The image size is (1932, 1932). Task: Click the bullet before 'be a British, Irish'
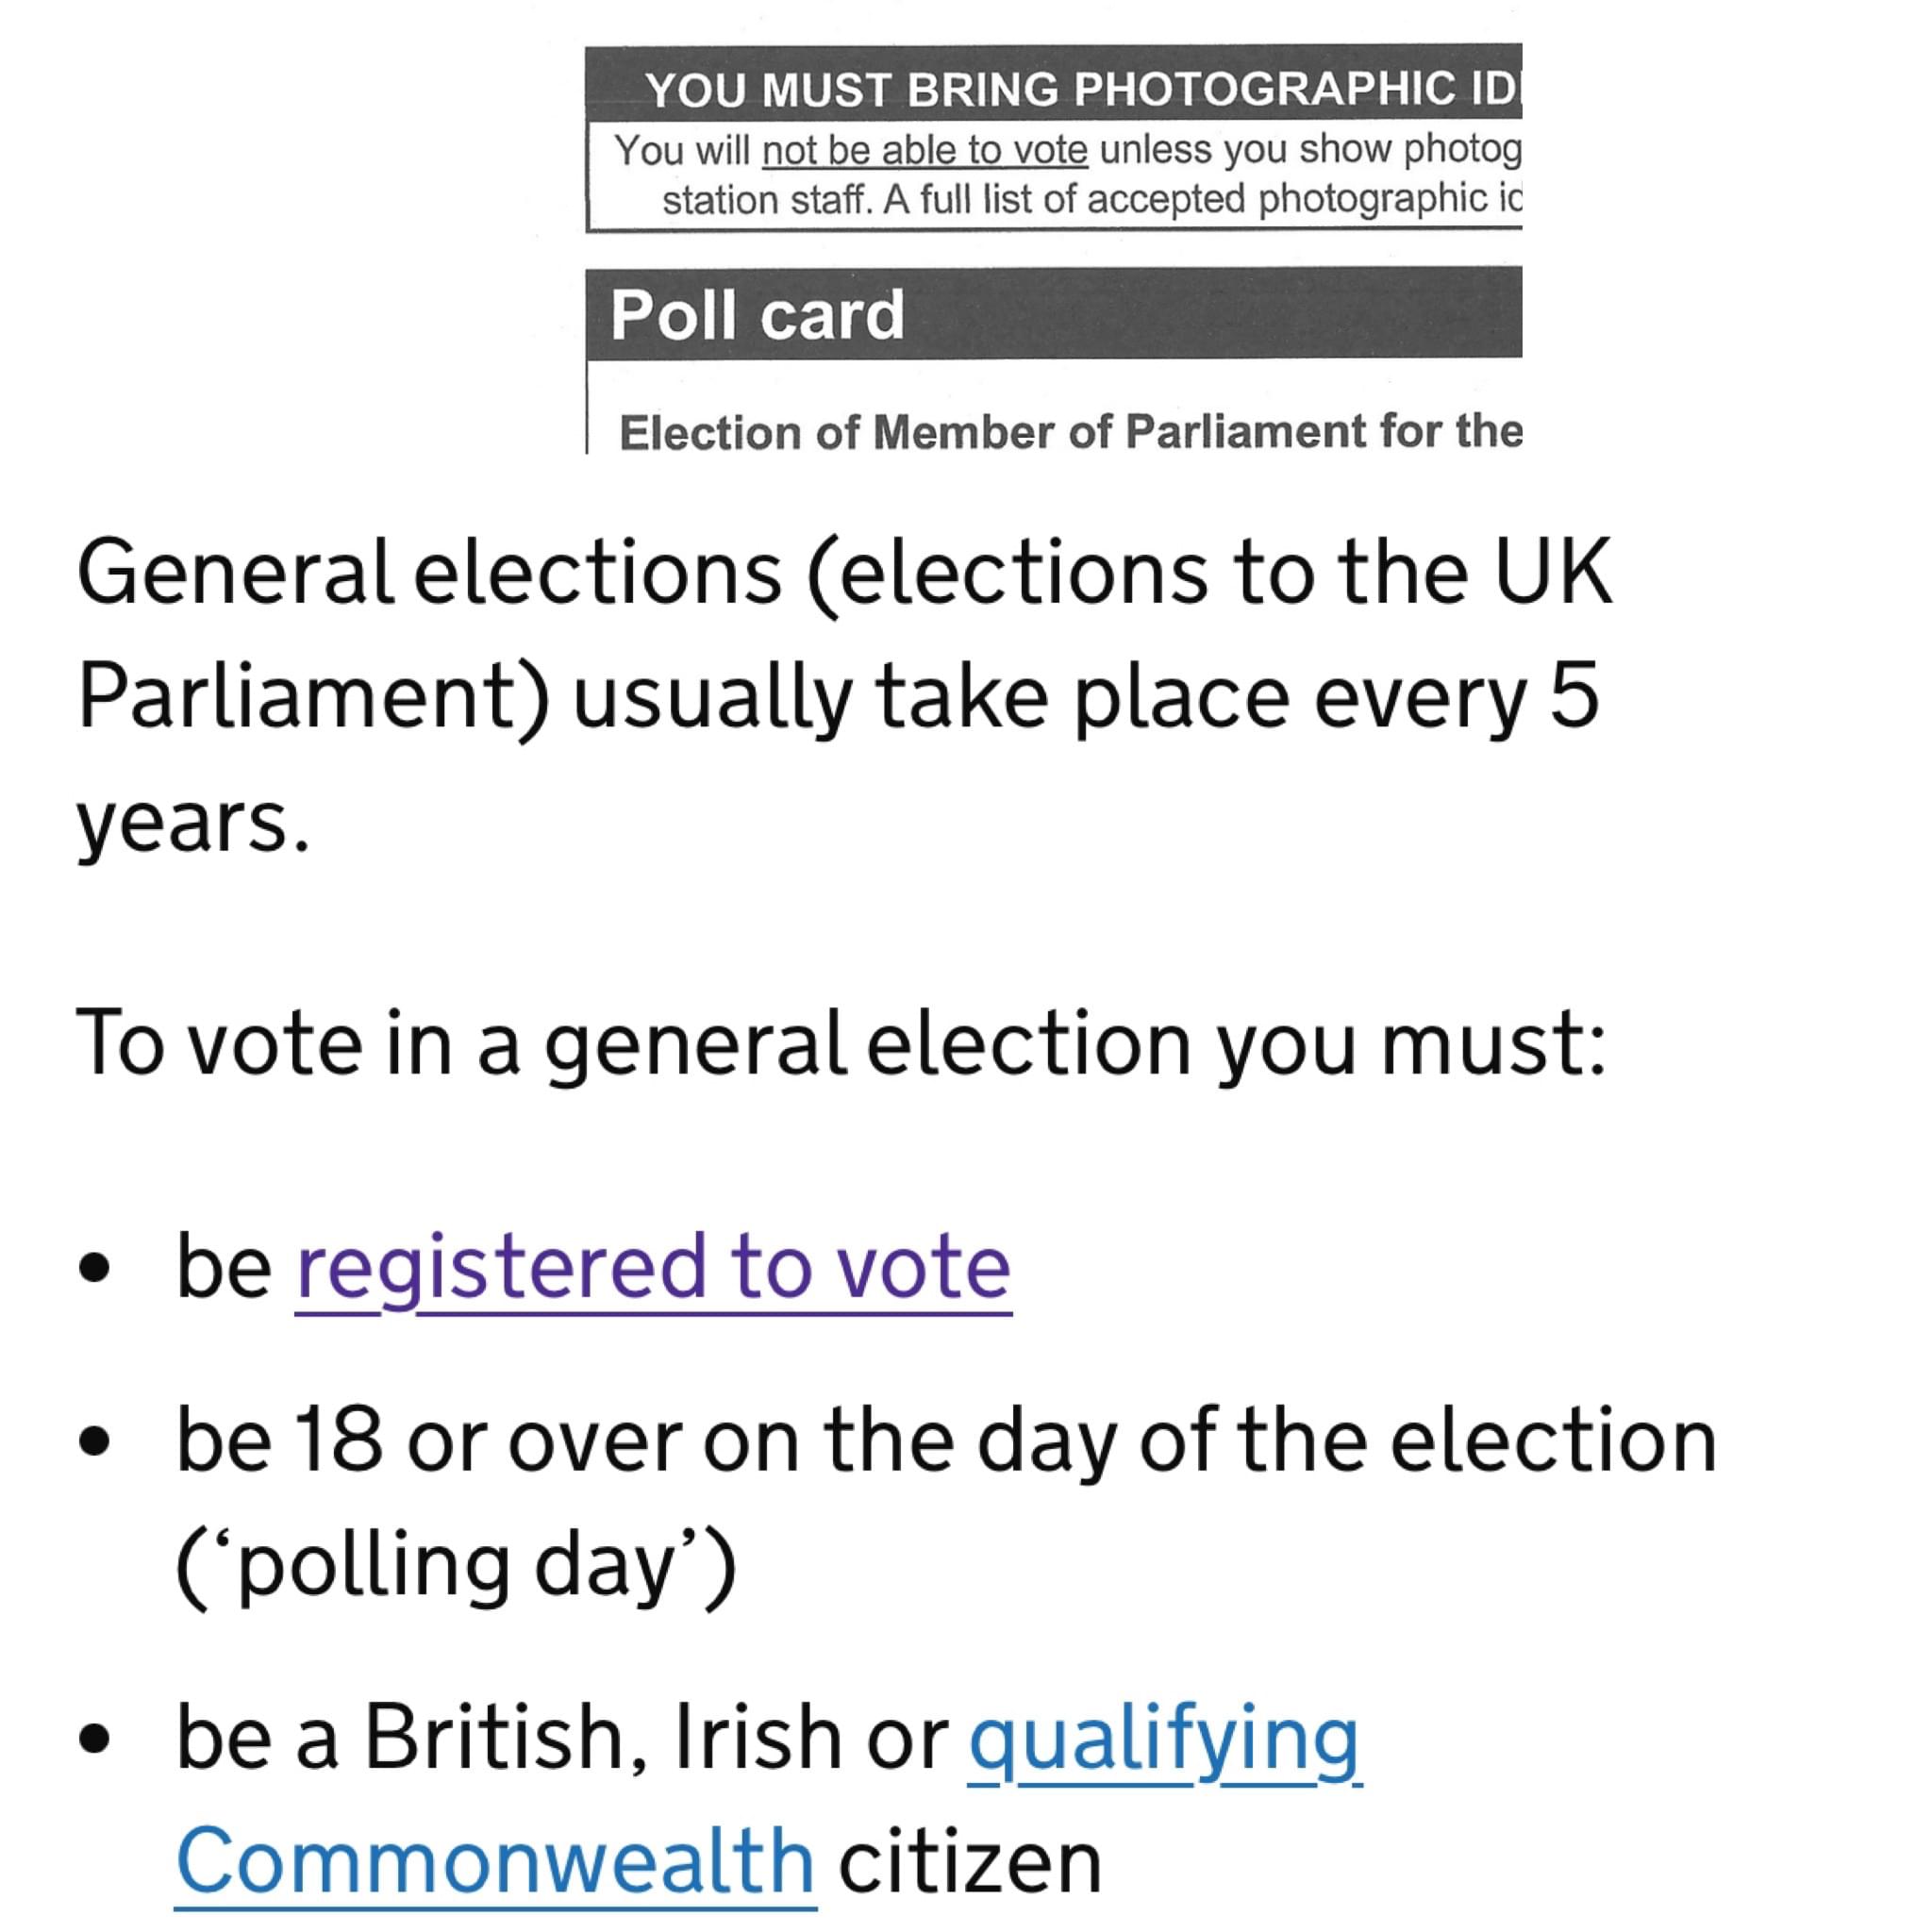(94, 1739)
